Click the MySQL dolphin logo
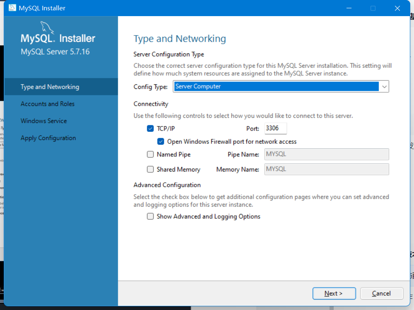 pyautogui.click(x=47, y=28)
